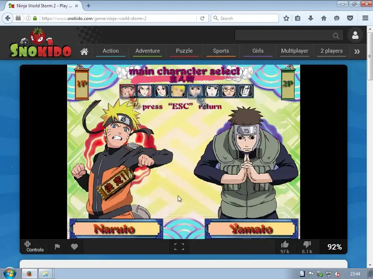Viewport: 373px width, 279px height.
Task: Close the Ninja World Storm 2 tab
Action: click(76, 6)
